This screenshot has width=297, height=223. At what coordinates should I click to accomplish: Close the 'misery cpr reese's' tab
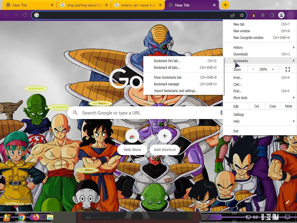click(160, 5)
